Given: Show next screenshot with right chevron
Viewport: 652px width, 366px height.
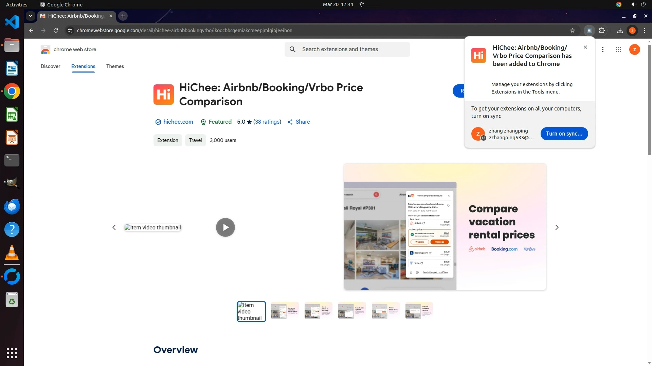Looking at the screenshot, I should pos(557,227).
